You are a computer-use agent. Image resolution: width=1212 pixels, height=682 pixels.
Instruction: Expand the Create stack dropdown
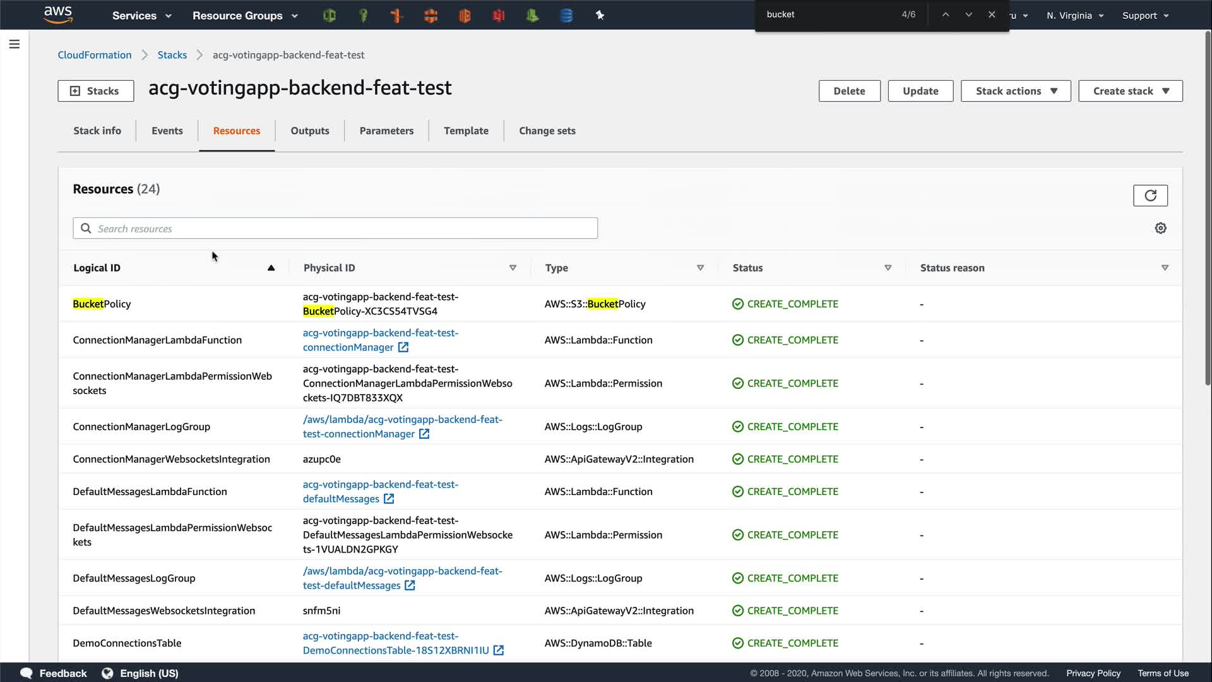coord(1130,91)
